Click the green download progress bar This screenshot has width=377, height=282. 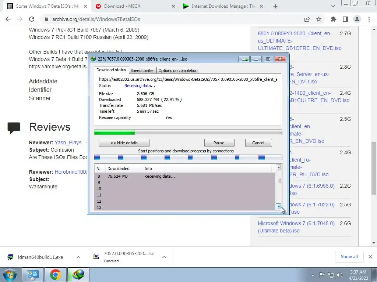[x=188, y=132]
